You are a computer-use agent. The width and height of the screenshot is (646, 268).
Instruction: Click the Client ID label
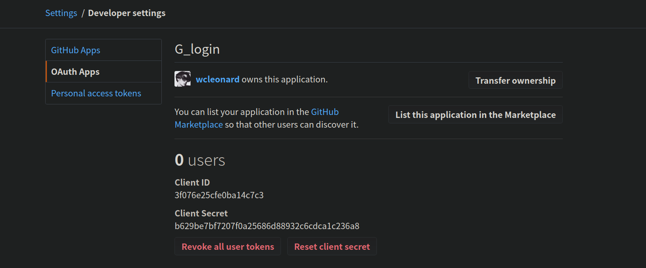(192, 183)
